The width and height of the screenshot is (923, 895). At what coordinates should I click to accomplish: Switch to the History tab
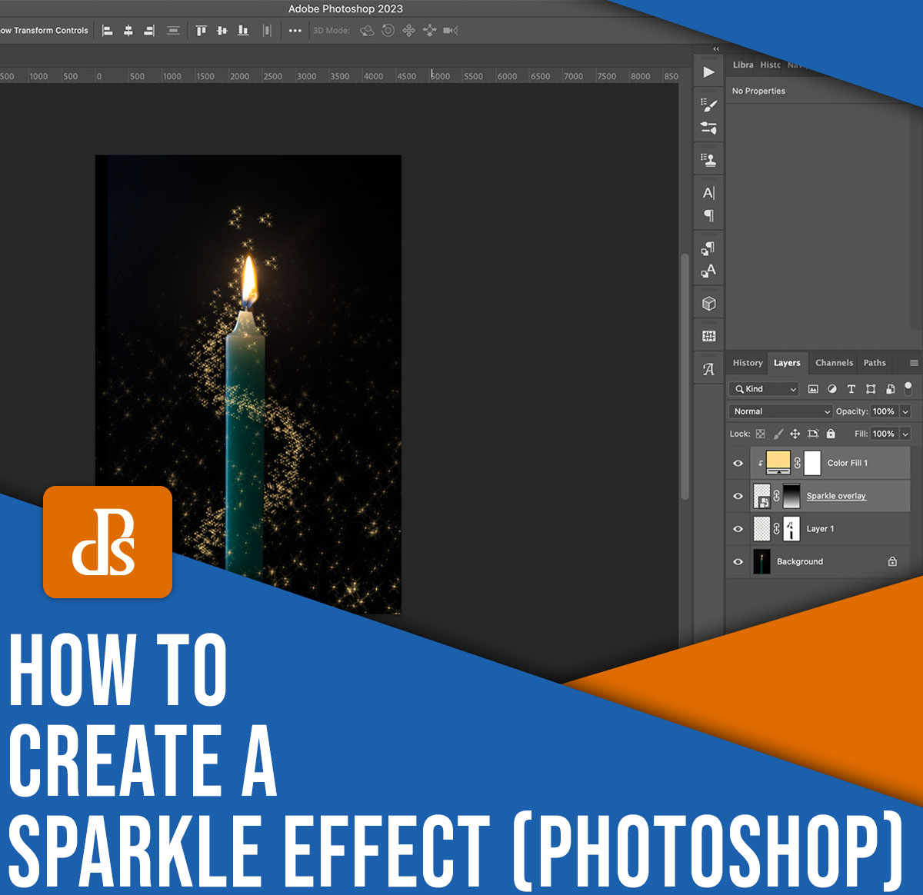[748, 363]
